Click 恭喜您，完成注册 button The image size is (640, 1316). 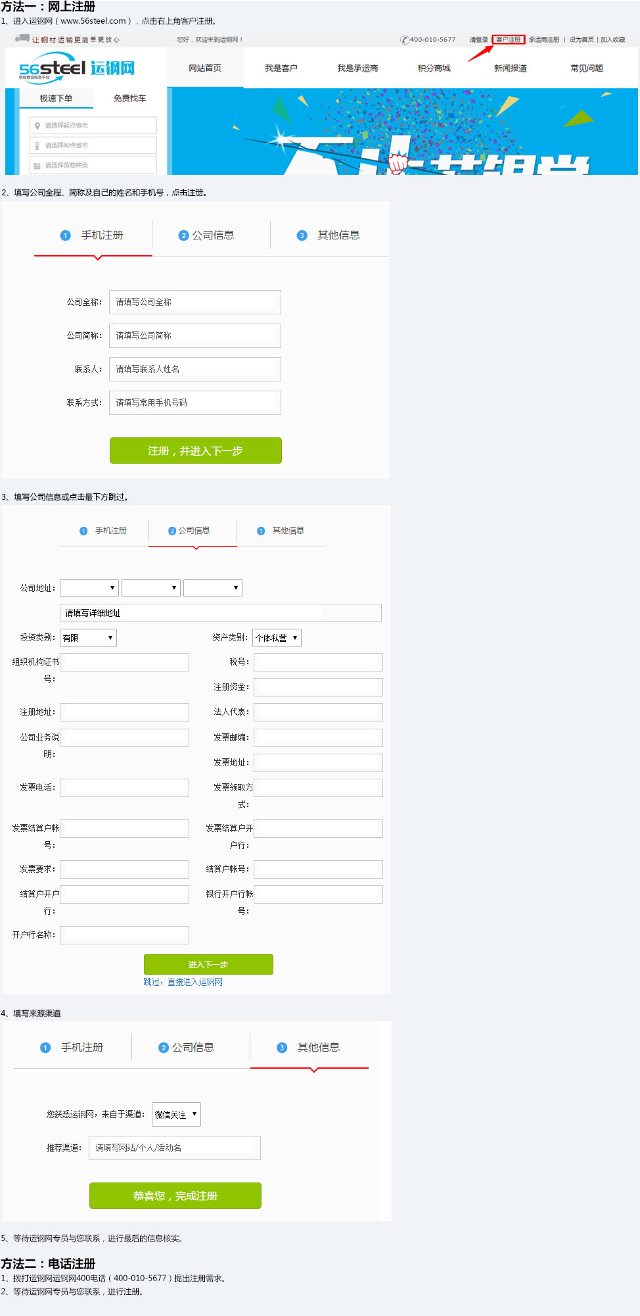point(175,1196)
